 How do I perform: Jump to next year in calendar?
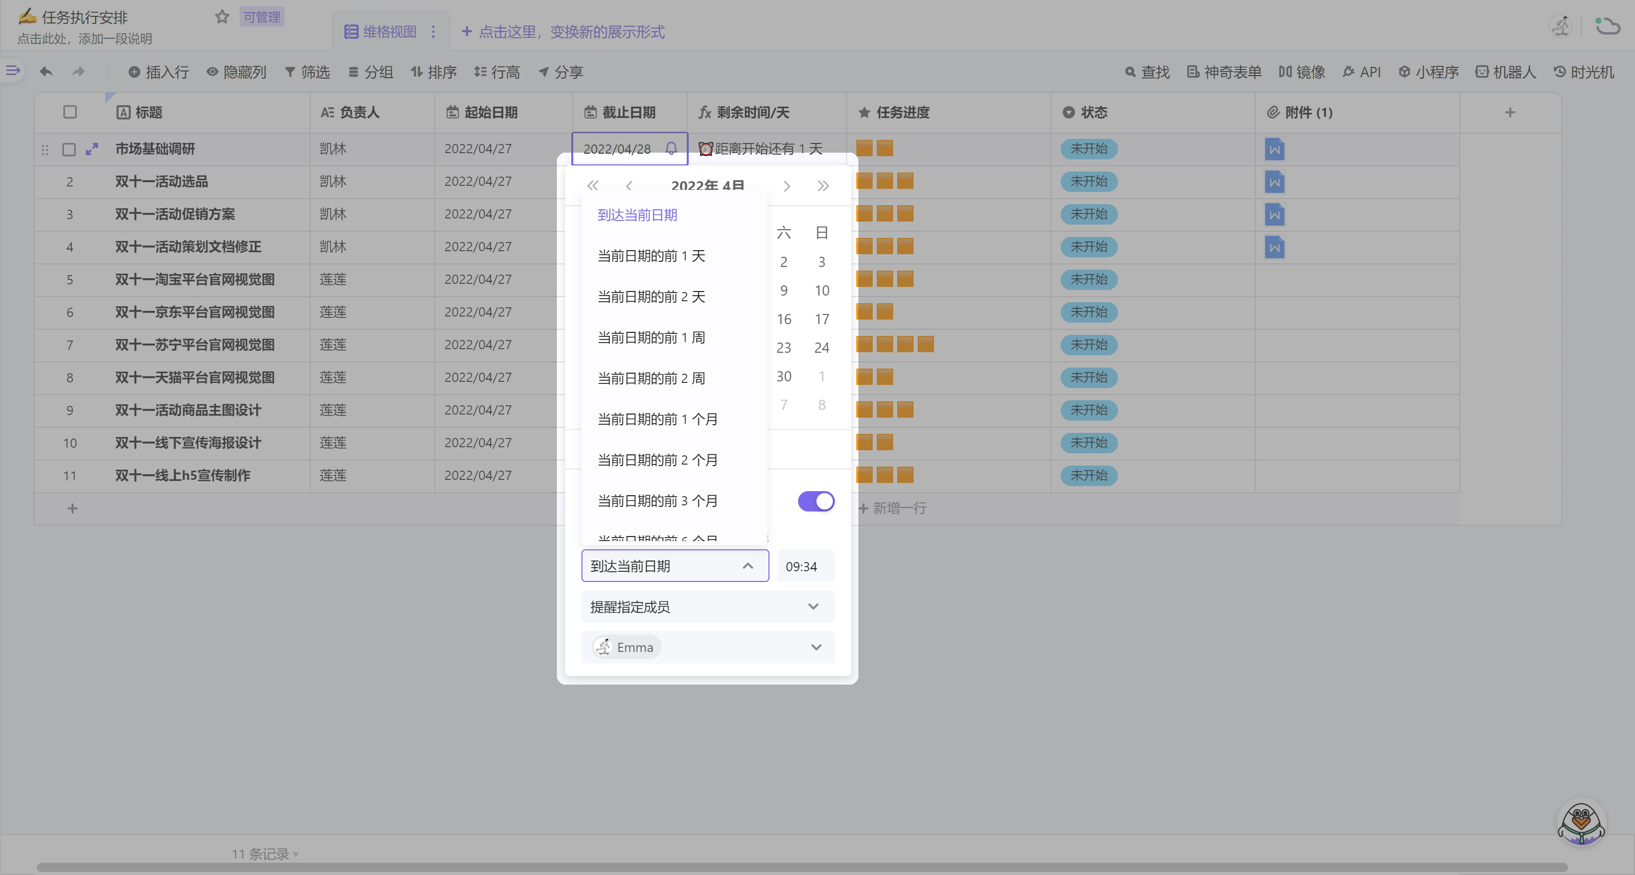[x=823, y=186]
